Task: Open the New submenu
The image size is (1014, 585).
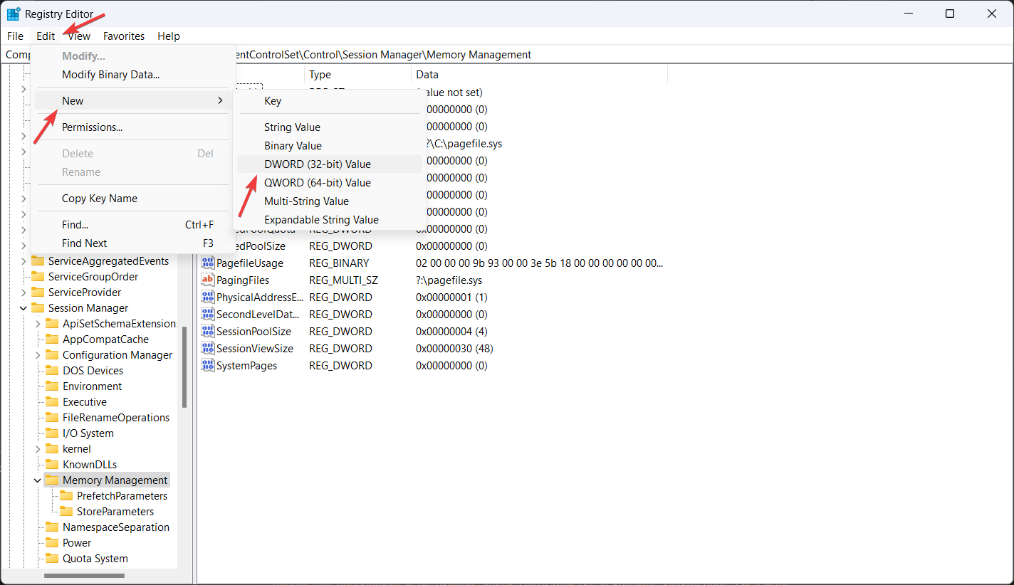Action: pos(133,101)
